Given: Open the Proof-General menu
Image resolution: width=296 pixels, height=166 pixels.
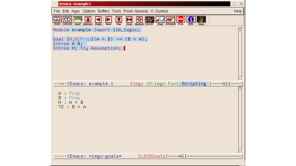Looking at the screenshot, I should point(135,11).
